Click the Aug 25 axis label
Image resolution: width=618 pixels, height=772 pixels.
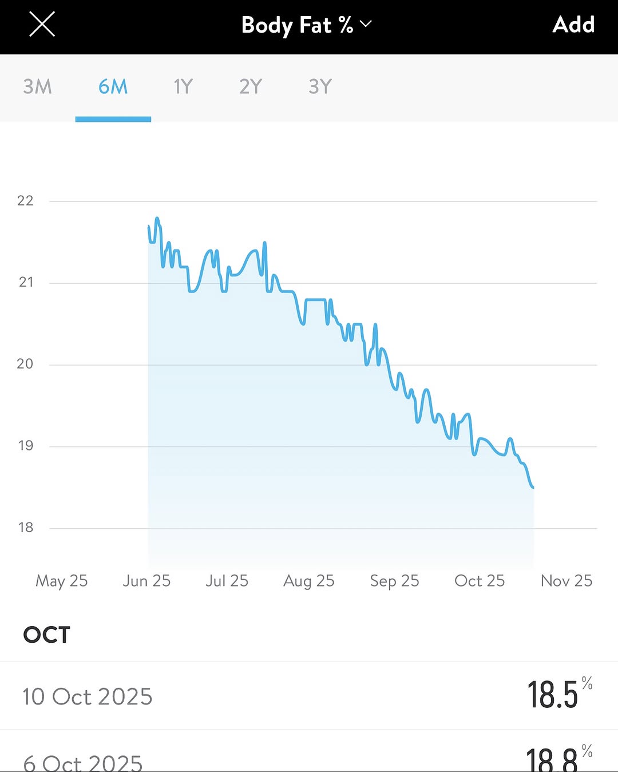coord(308,581)
